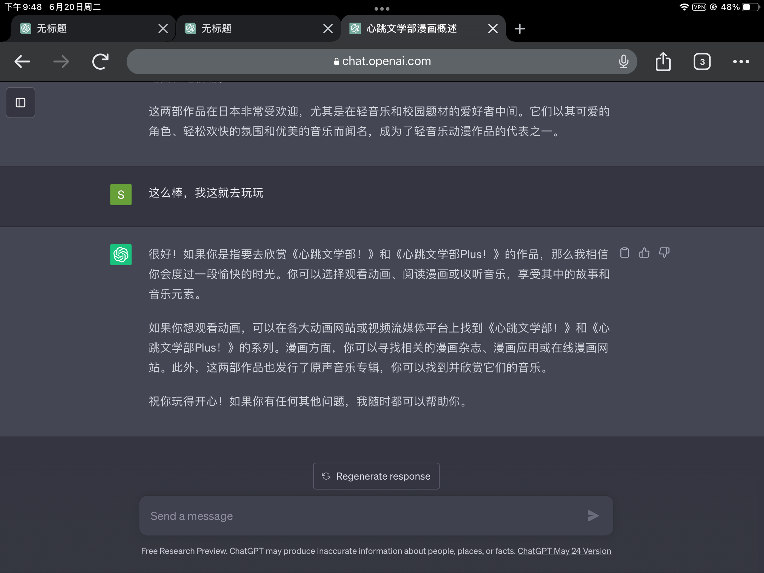Give a thumbs down to the response
This screenshot has width=764, height=573.
(x=664, y=253)
